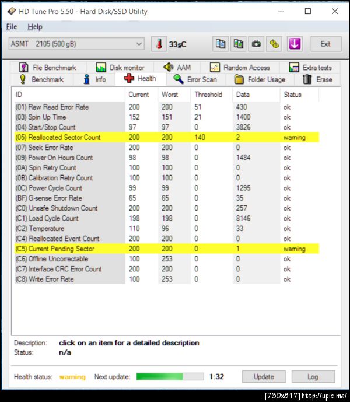Viewport: 350px width, 402px height.
Task: Select the (01) Raw Read Error Rate row
Action: pos(167,107)
